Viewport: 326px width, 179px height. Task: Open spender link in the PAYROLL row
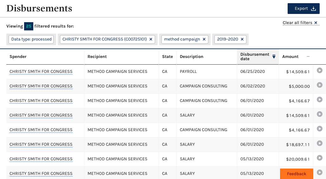[41, 72]
